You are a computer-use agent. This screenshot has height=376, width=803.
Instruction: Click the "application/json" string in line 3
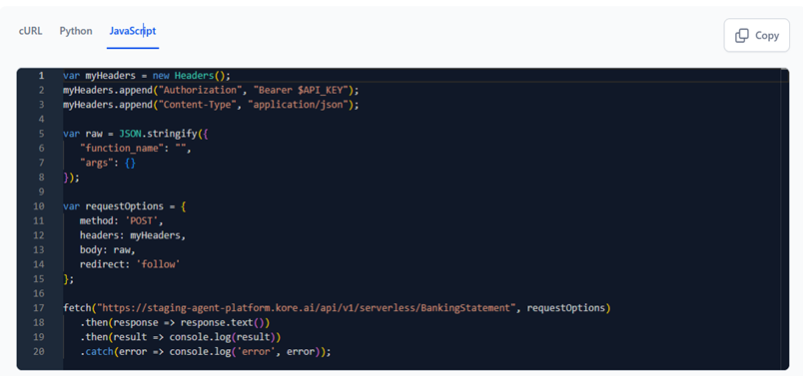click(302, 105)
